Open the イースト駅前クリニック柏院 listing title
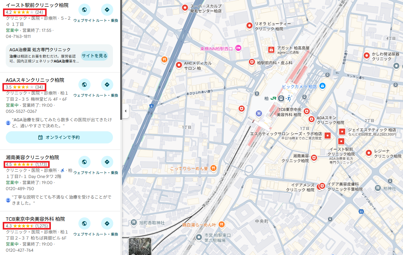 tap(37, 5)
